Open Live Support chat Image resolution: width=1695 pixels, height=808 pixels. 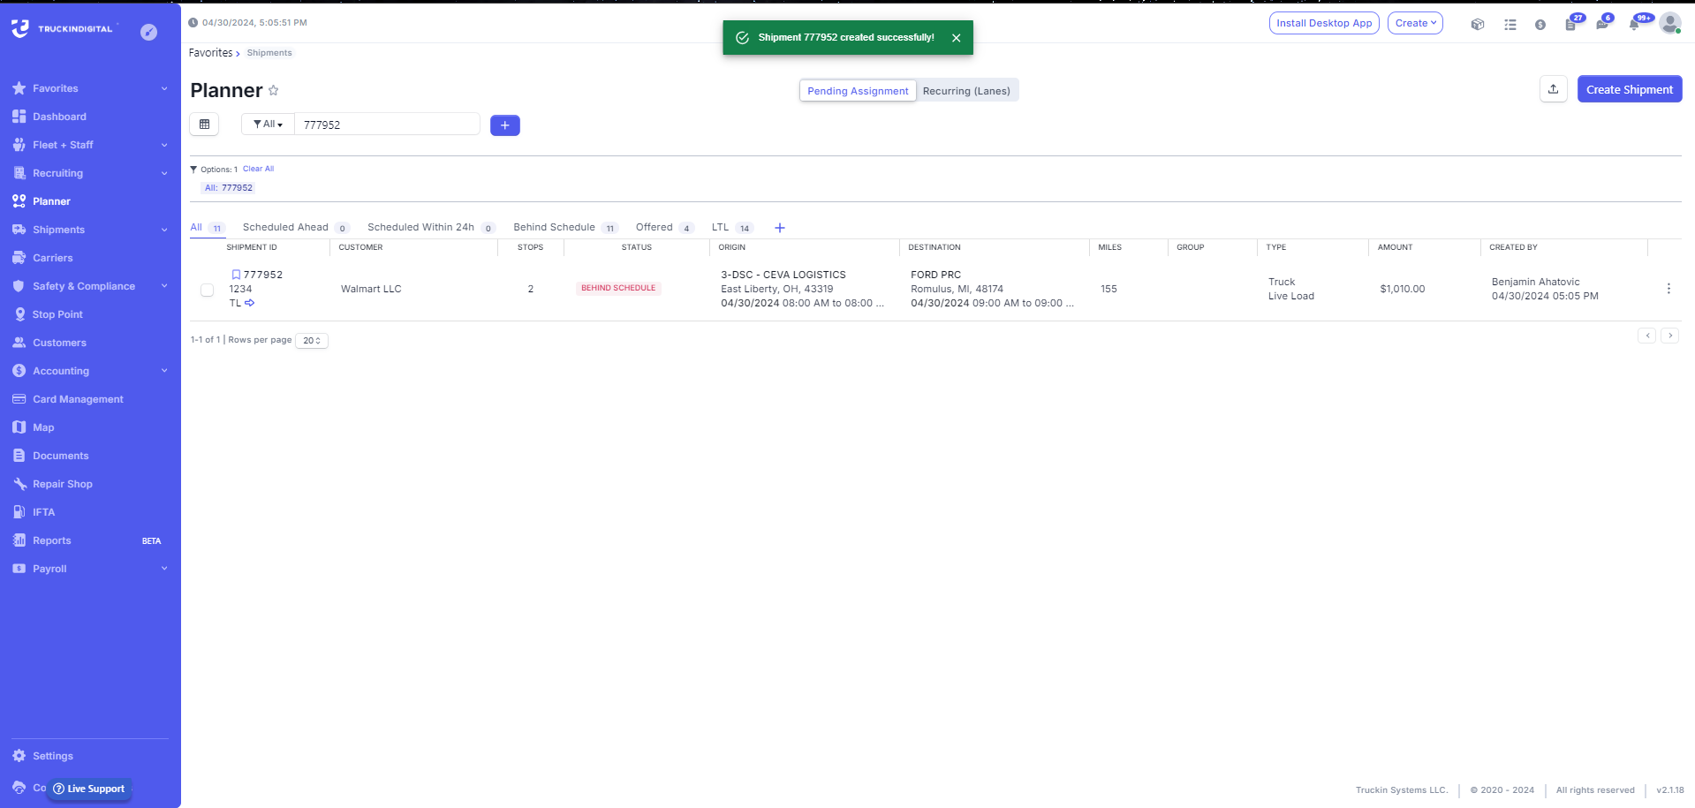pos(89,789)
